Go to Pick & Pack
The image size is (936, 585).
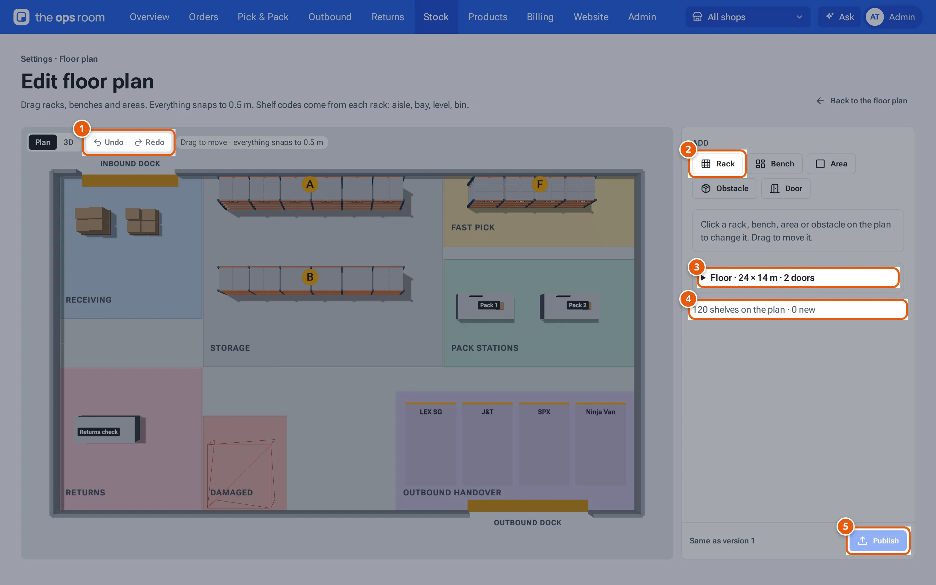tap(263, 17)
